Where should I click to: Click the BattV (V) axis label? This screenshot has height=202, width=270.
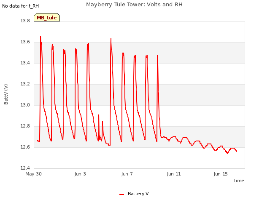[x=6, y=94]
